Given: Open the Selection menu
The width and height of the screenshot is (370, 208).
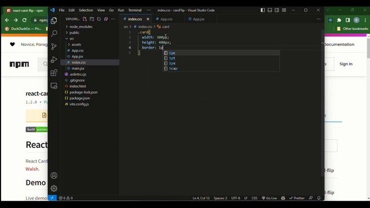Looking at the screenshot, I should [86, 10].
